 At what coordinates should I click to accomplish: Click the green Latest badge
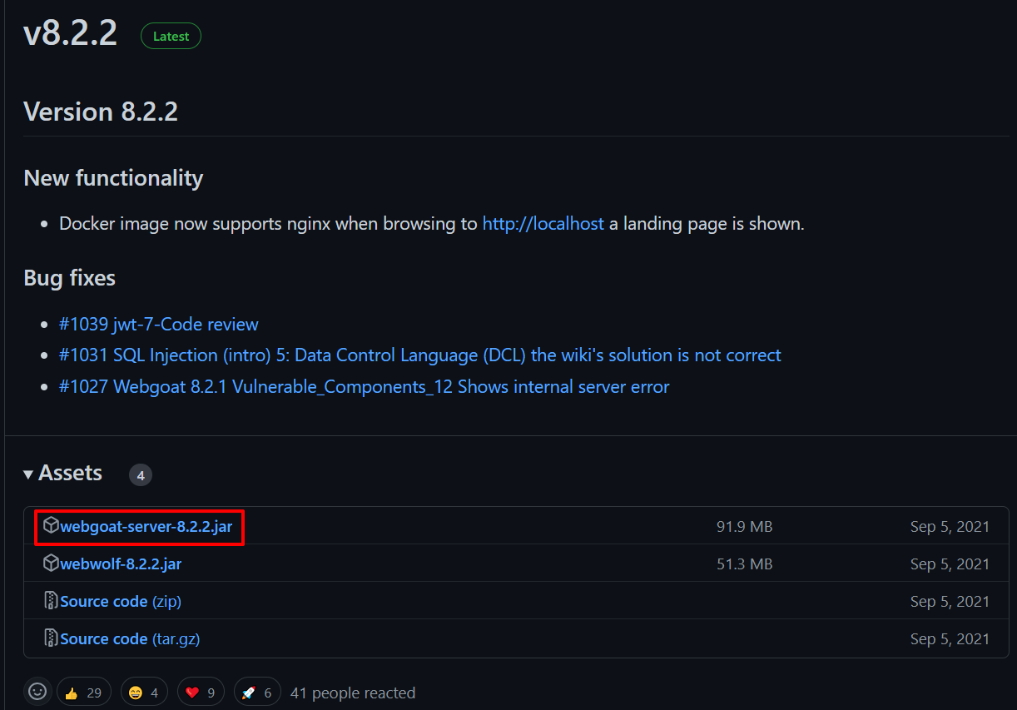(171, 37)
